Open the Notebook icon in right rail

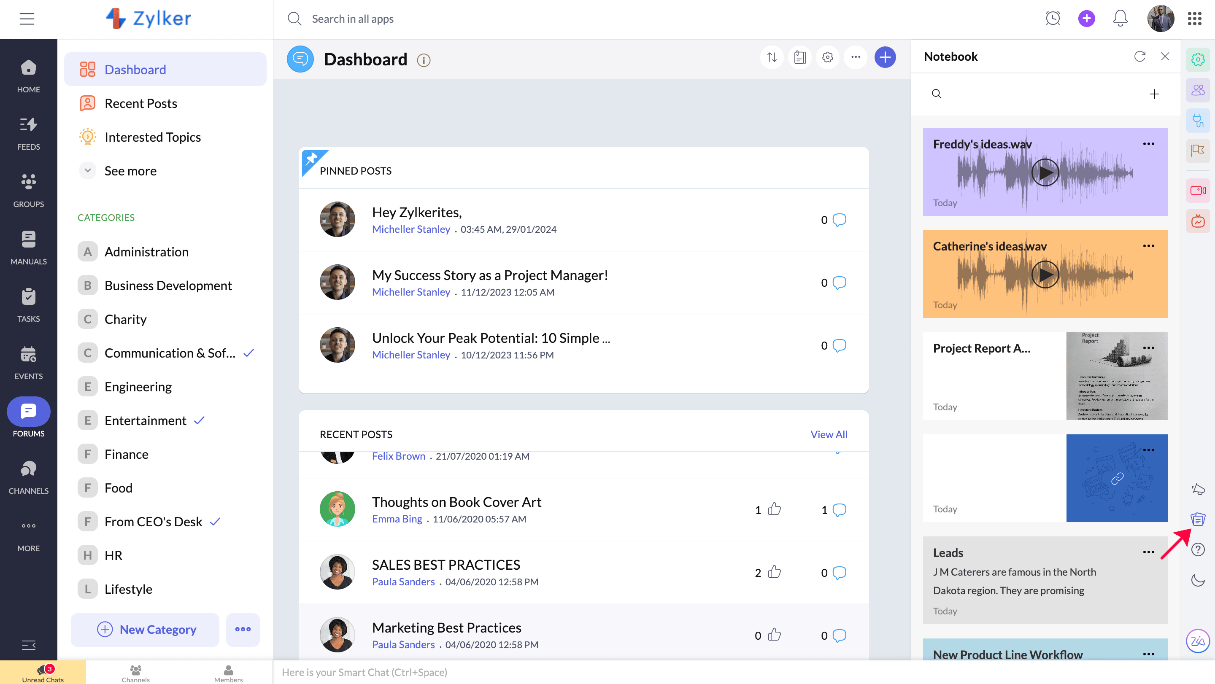[1198, 520]
